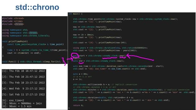The image size is (196, 110).
Task: Click the "now += std::chrono::hours(5);" line
Action: tap(90, 27)
